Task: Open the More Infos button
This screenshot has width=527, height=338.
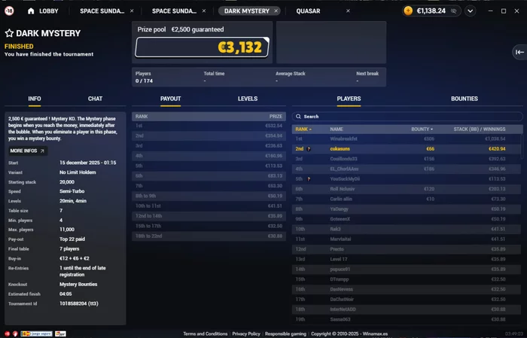Action: [x=28, y=151]
